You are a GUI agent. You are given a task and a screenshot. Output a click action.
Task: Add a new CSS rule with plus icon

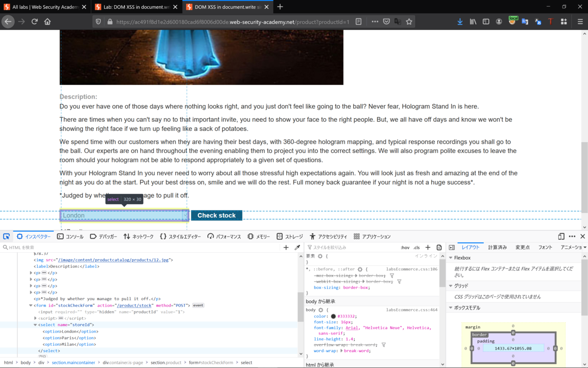tap(428, 247)
